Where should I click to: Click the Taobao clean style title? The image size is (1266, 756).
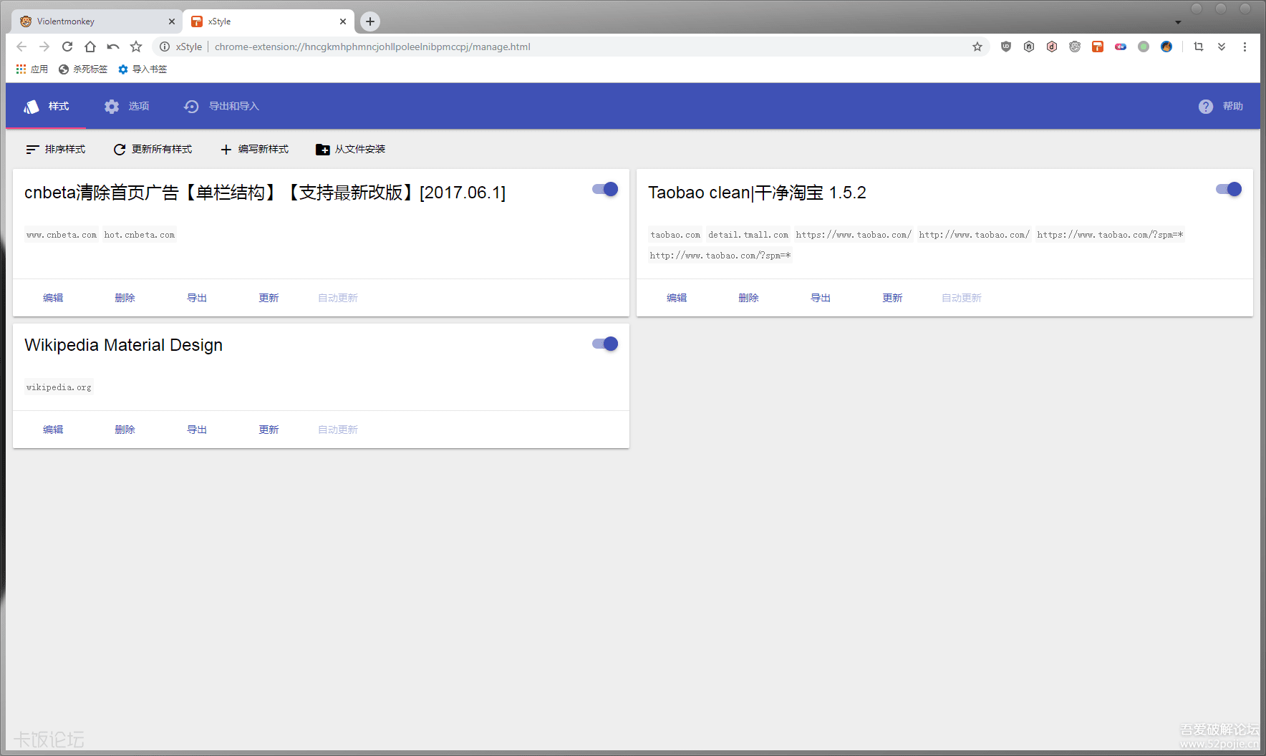tap(757, 193)
